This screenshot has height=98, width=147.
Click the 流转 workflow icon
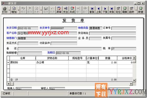131,10
